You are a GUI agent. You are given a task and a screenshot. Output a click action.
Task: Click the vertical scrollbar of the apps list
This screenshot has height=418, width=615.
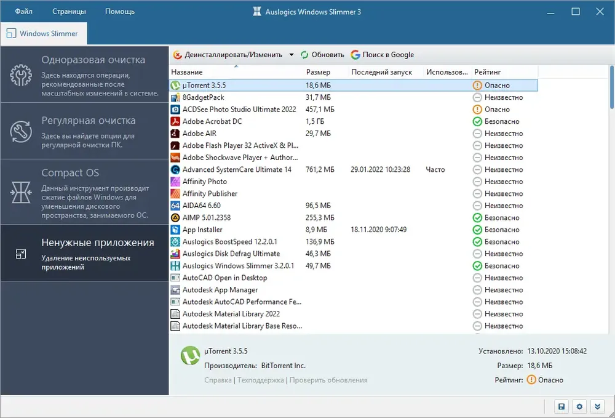(x=611, y=199)
